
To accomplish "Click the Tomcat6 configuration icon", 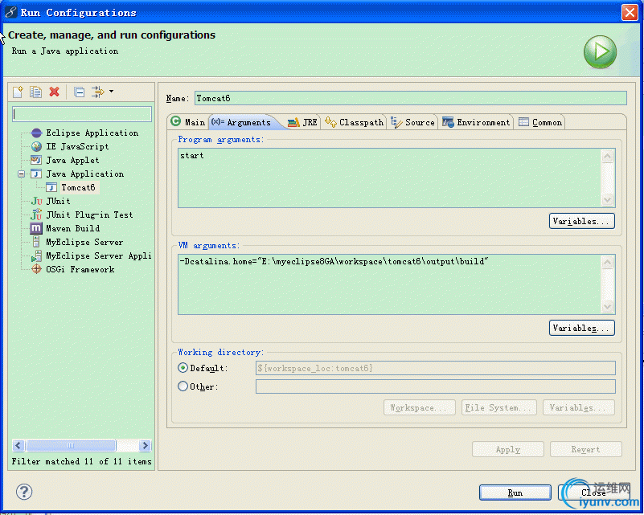I will 51,187.
